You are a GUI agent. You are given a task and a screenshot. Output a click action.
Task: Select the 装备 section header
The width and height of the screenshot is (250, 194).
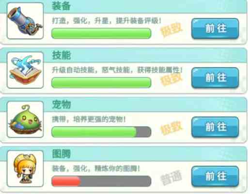[x=61, y=6]
